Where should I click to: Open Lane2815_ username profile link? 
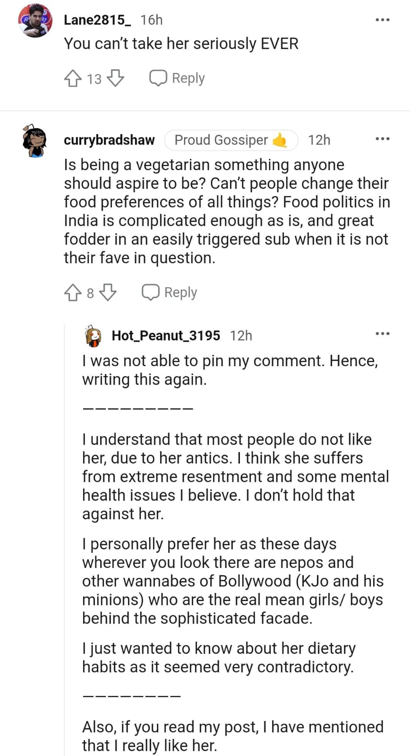tap(97, 20)
